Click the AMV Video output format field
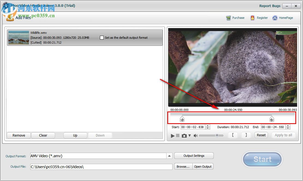 tap(98, 156)
